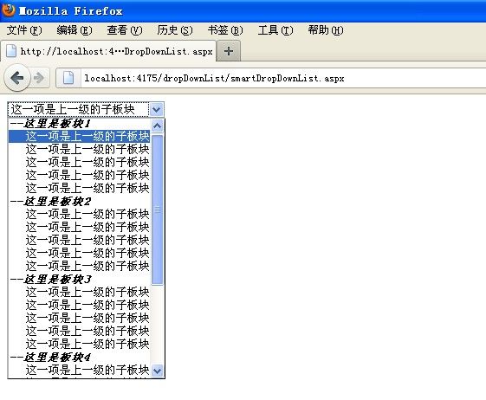Select the highlighted item under 这里是板块1
Image resolution: width=486 pixels, height=400 pixels.
[x=80, y=136]
